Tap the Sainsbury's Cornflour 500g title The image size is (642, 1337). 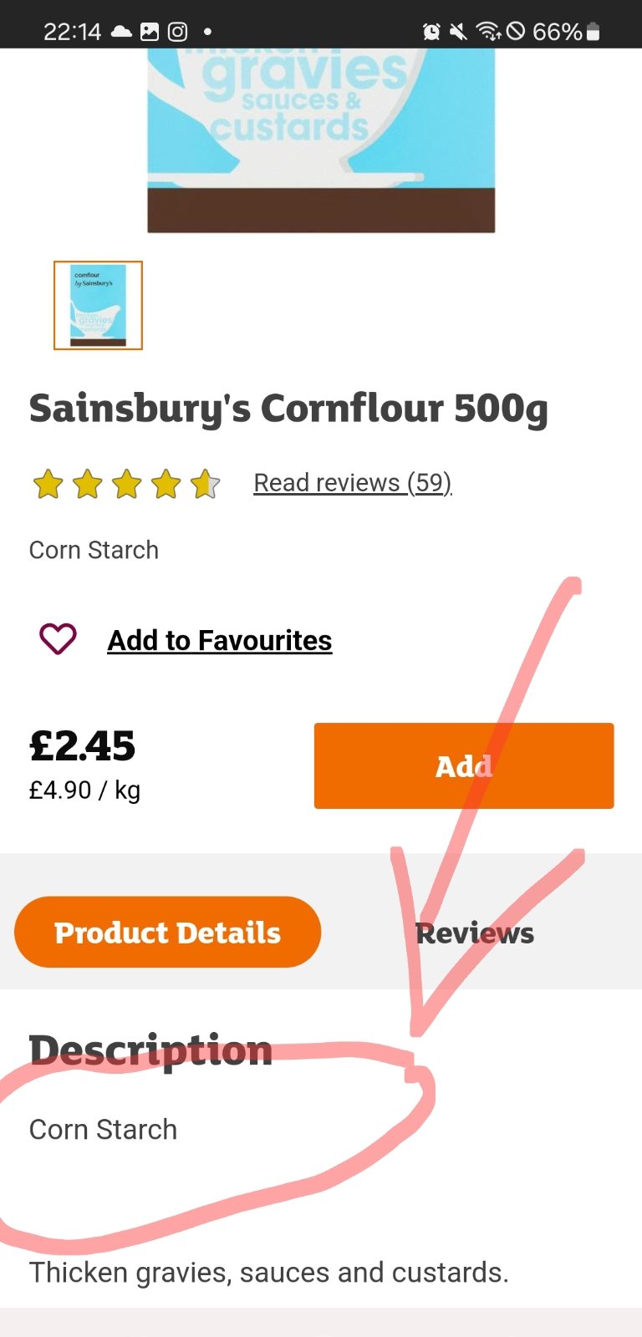click(x=288, y=409)
